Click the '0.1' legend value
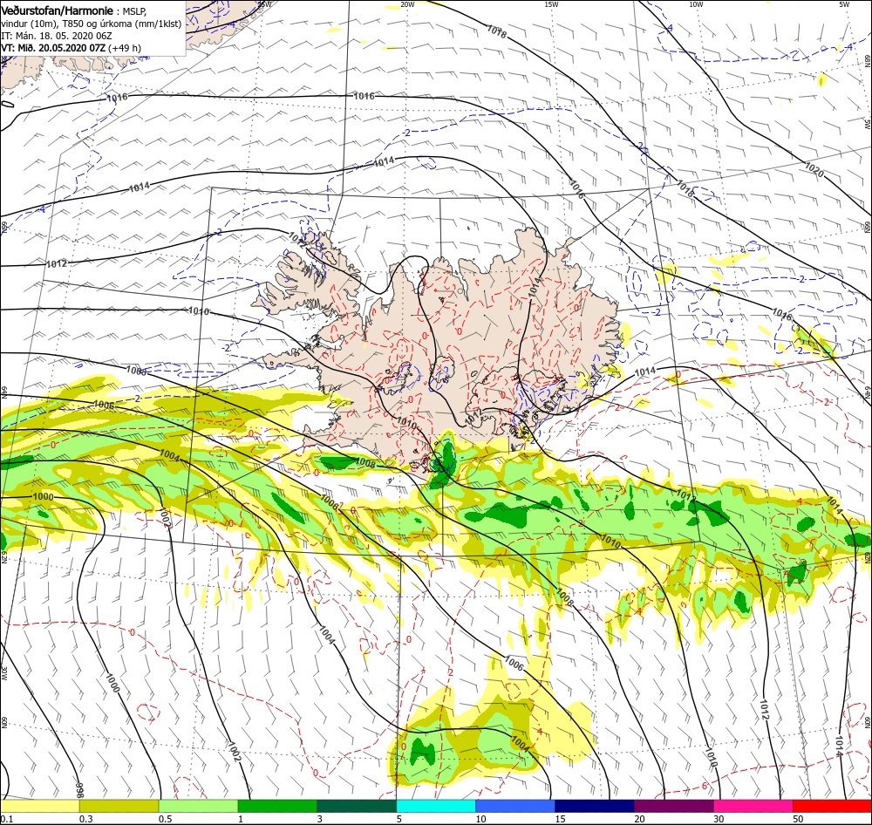The image size is (872, 825). (6, 819)
